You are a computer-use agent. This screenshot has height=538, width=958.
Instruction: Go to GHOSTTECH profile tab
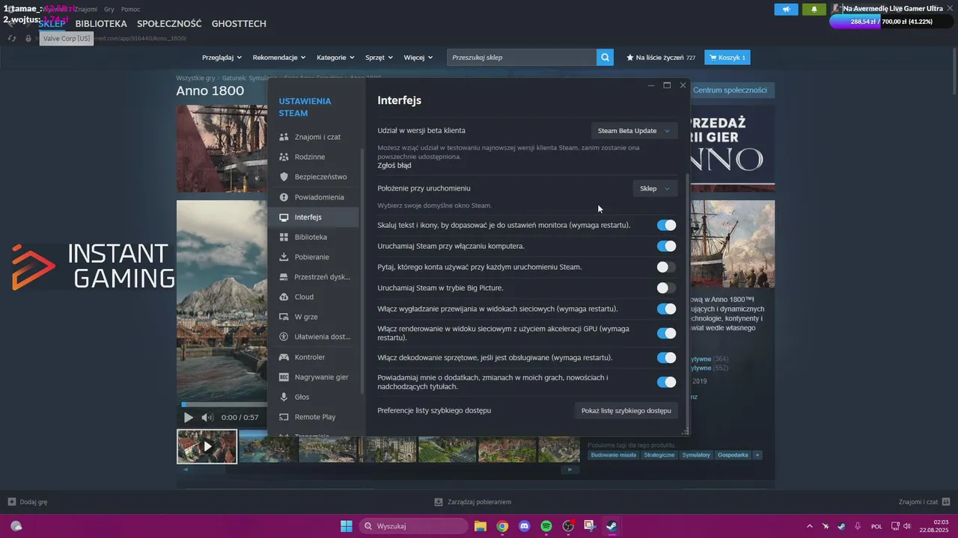239,24
